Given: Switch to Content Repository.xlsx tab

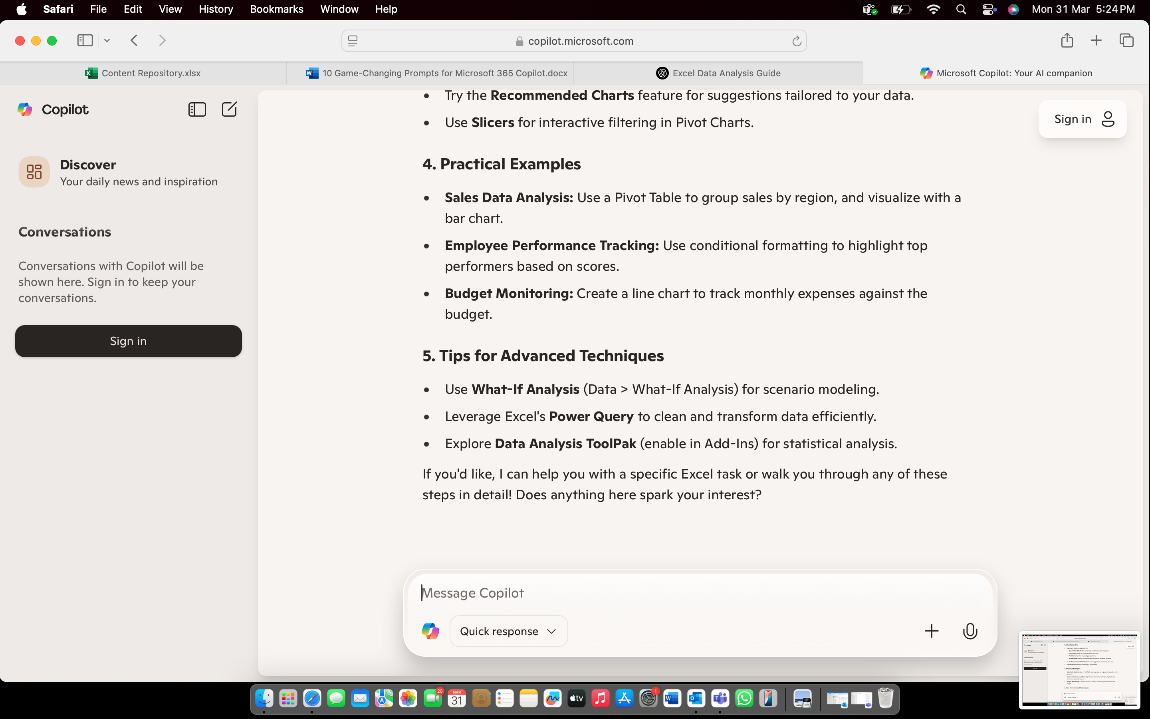Looking at the screenshot, I should coord(143,73).
